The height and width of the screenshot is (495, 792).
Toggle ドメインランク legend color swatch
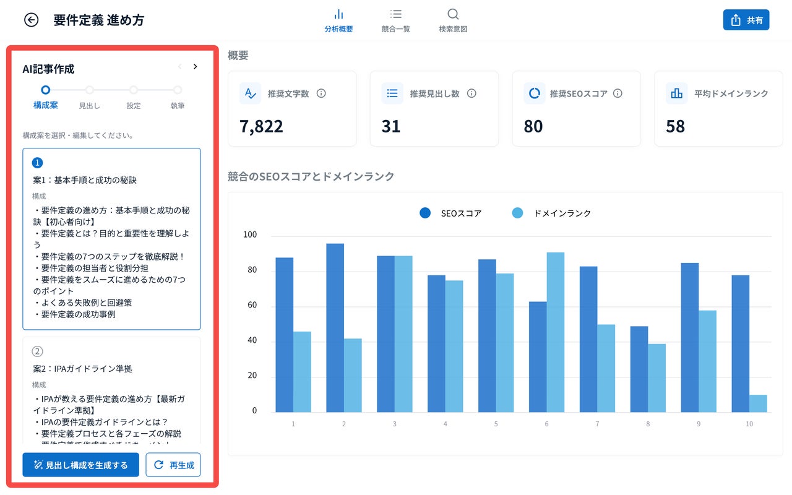point(518,213)
